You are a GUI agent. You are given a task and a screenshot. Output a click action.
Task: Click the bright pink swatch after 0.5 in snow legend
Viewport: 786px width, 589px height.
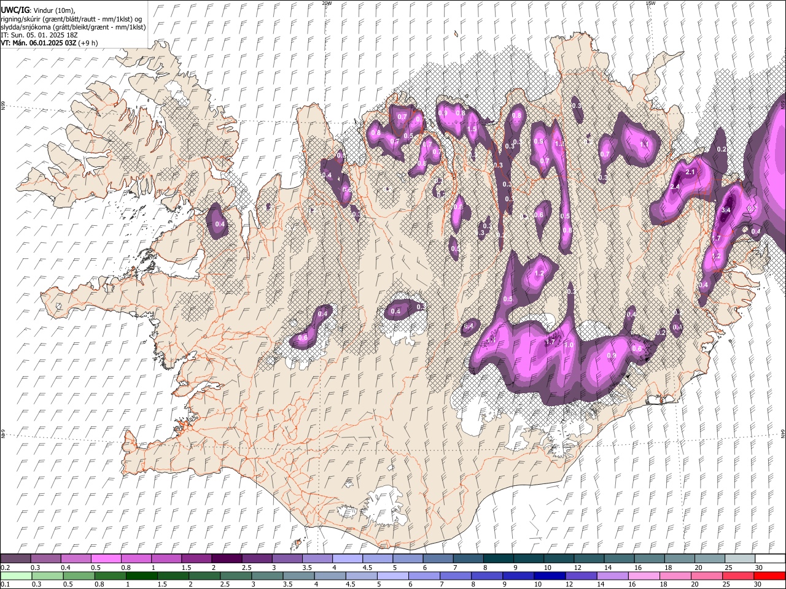[106, 559]
